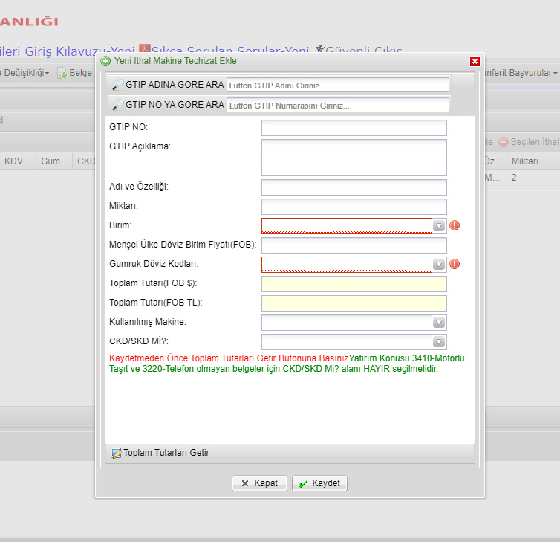Click the Kaydet button

(319, 483)
